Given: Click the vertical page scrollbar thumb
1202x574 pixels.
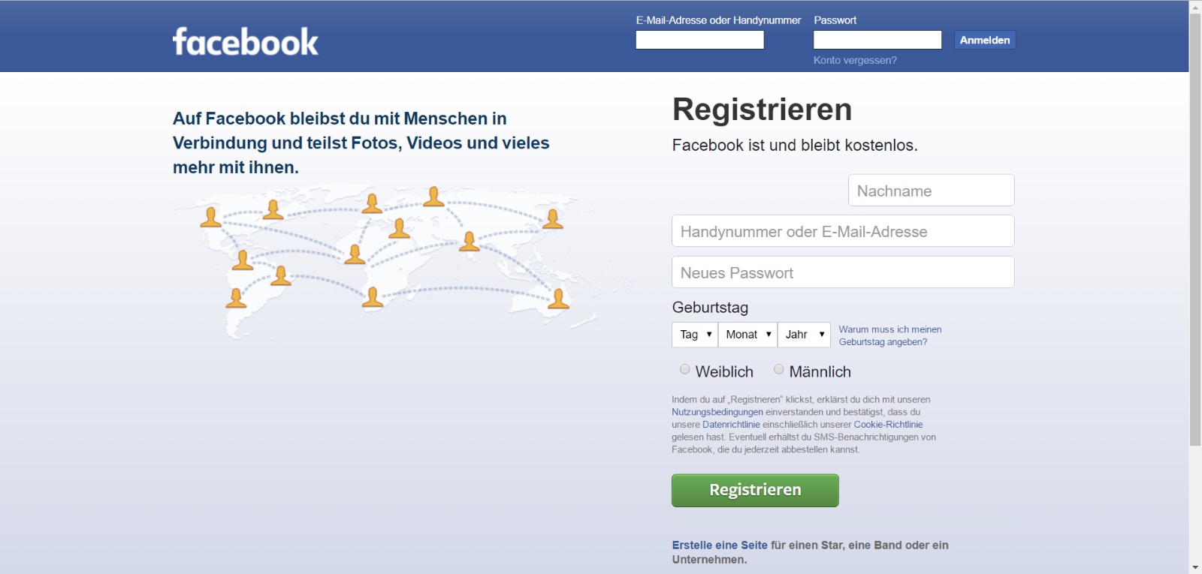Looking at the screenshot, I should [1195, 230].
